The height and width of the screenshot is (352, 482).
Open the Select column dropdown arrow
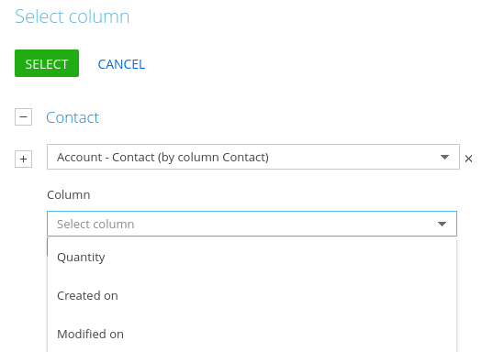[x=442, y=224]
